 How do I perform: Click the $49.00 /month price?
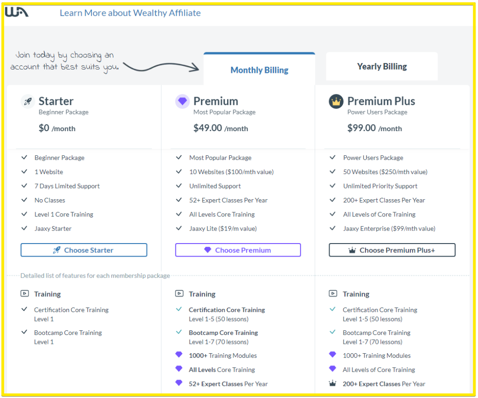coord(221,128)
